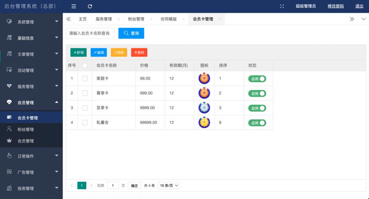
Task: Open 粉丝管理 in the sidebar submenu
Action: pos(25,129)
